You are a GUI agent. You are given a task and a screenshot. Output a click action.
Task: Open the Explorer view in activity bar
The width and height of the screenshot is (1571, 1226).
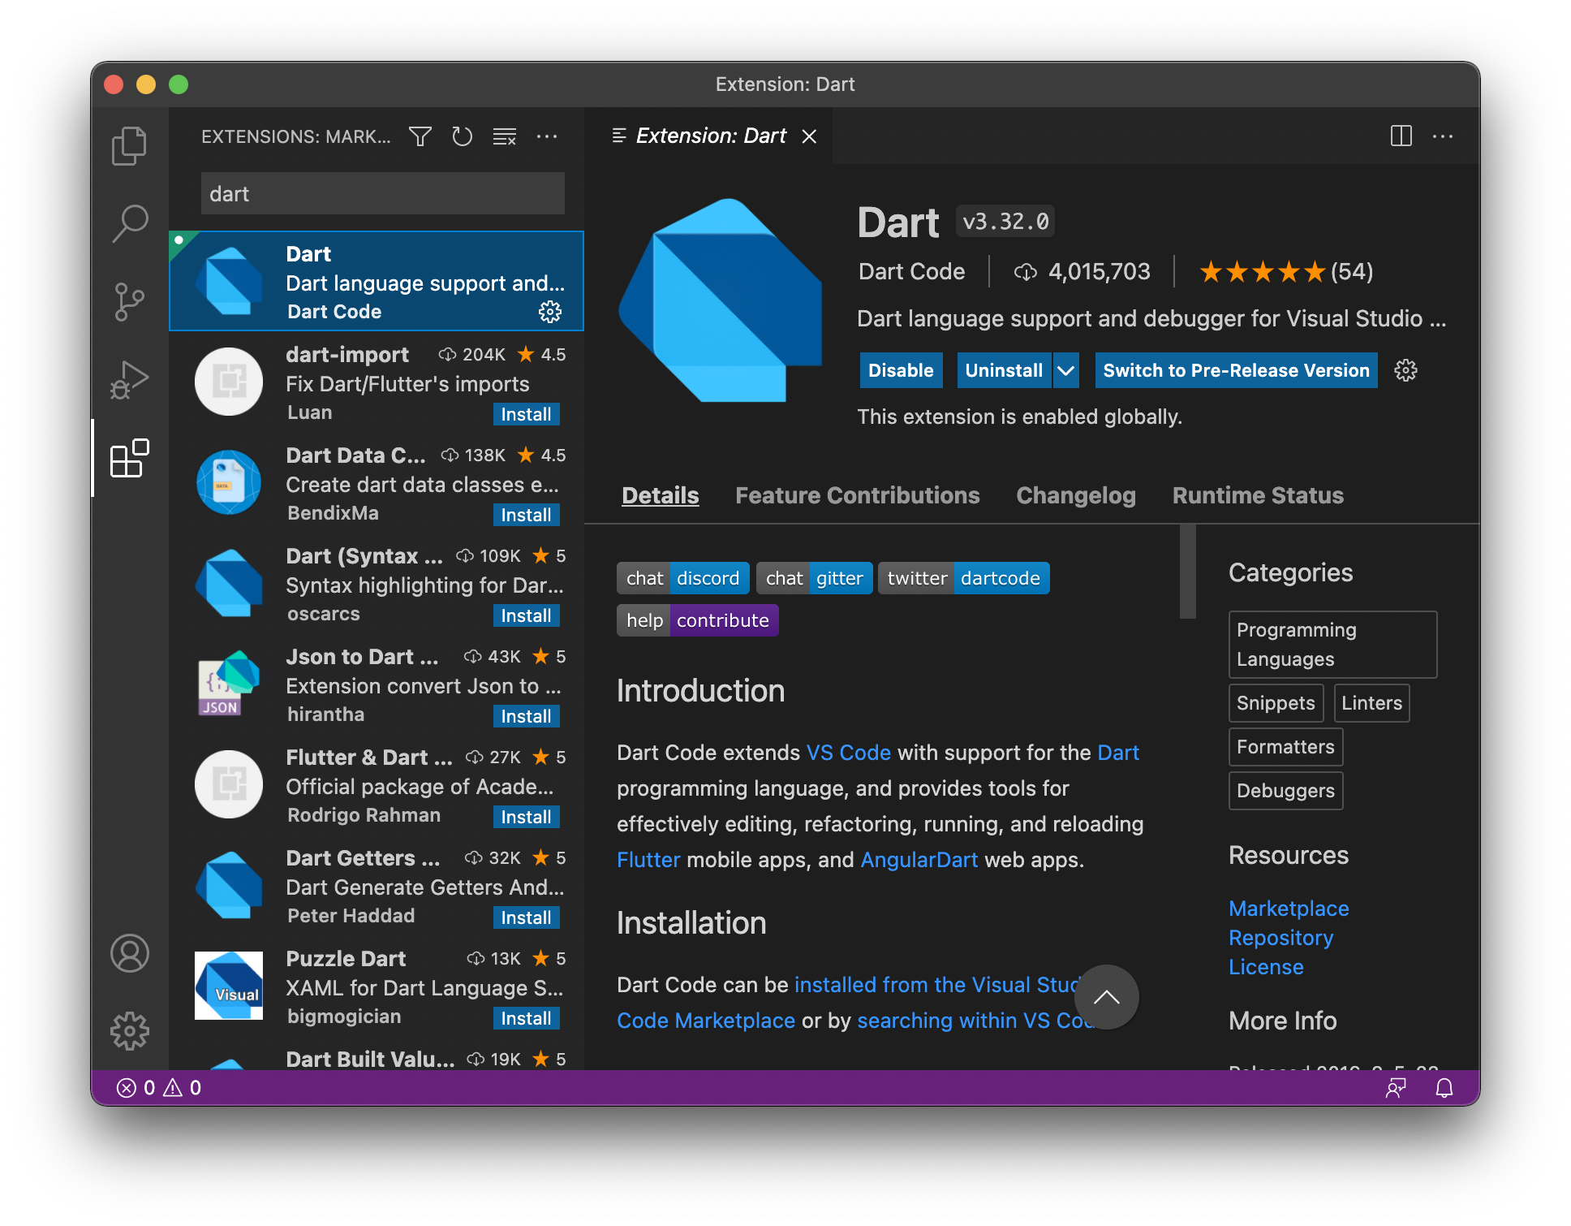(129, 146)
